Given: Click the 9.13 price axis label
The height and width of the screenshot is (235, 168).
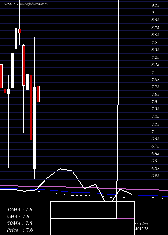Looking at the screenshot, I should (x=155, y=6).
